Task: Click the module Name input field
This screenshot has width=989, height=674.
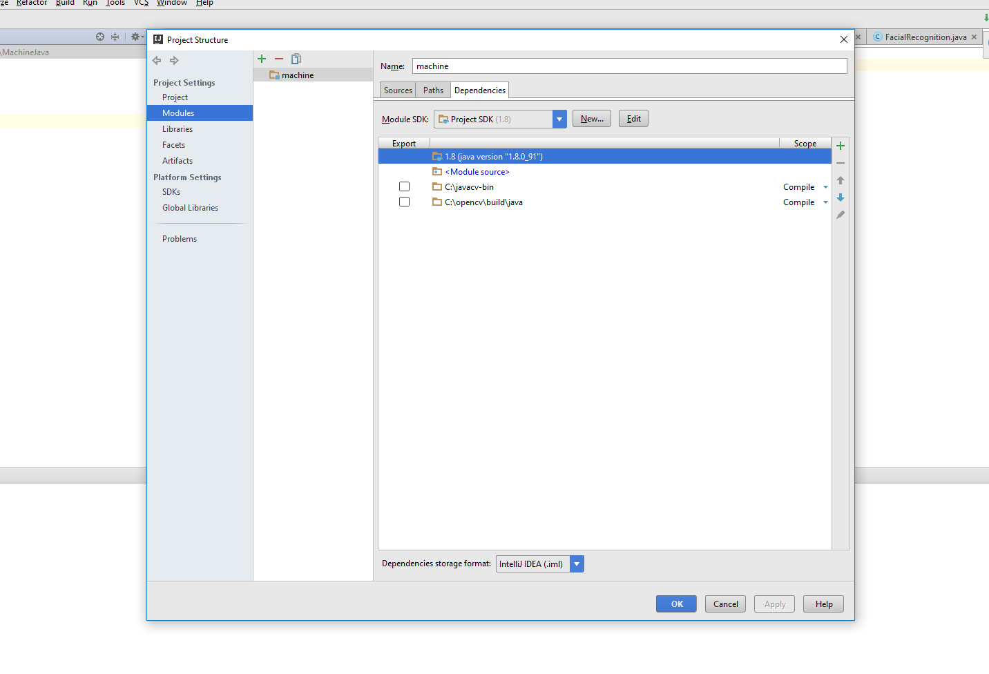Action: (x=629, y=66)
